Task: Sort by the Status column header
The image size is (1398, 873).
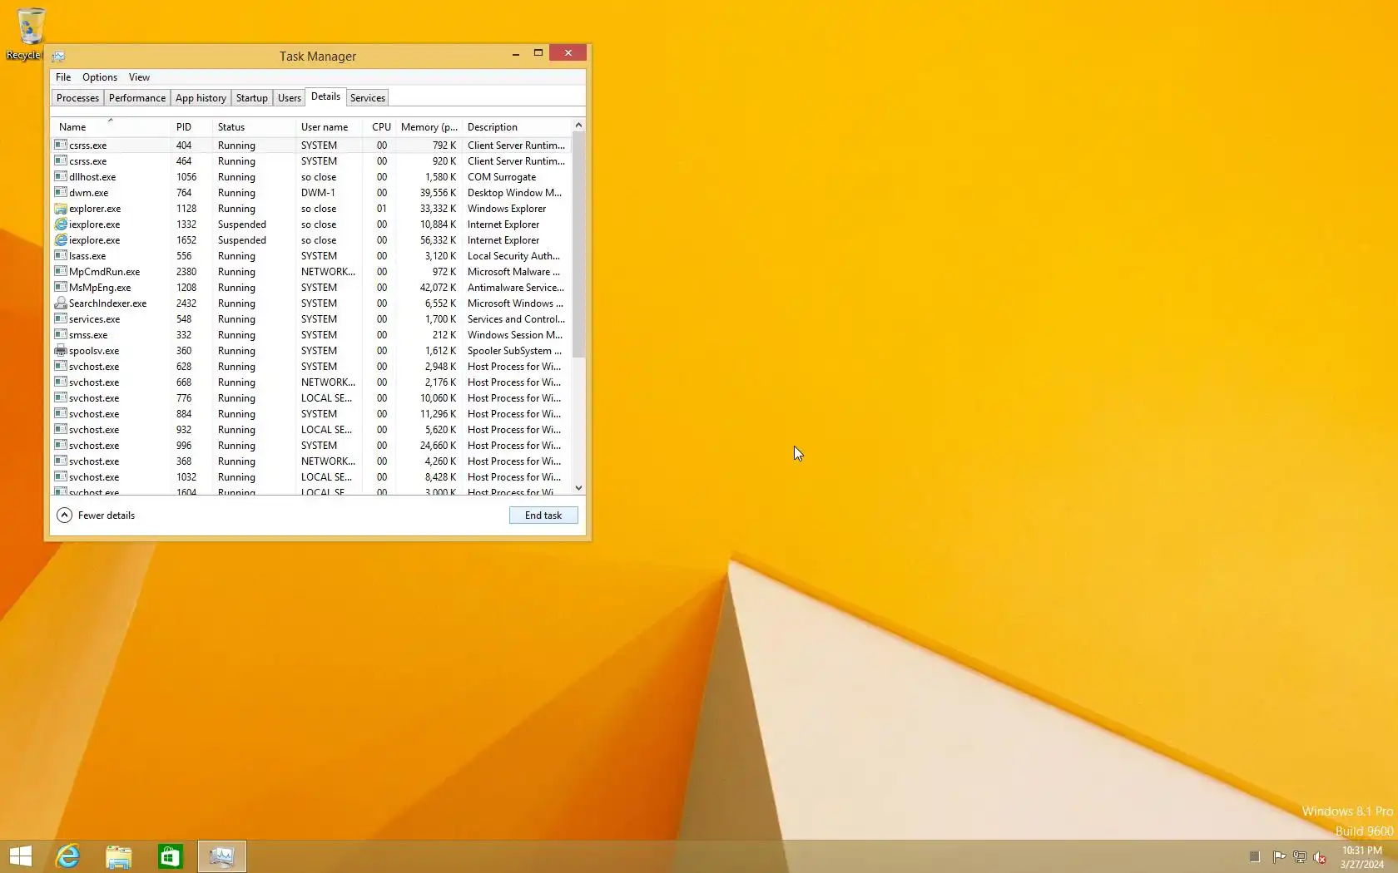Action: click(x=253, y=127)
